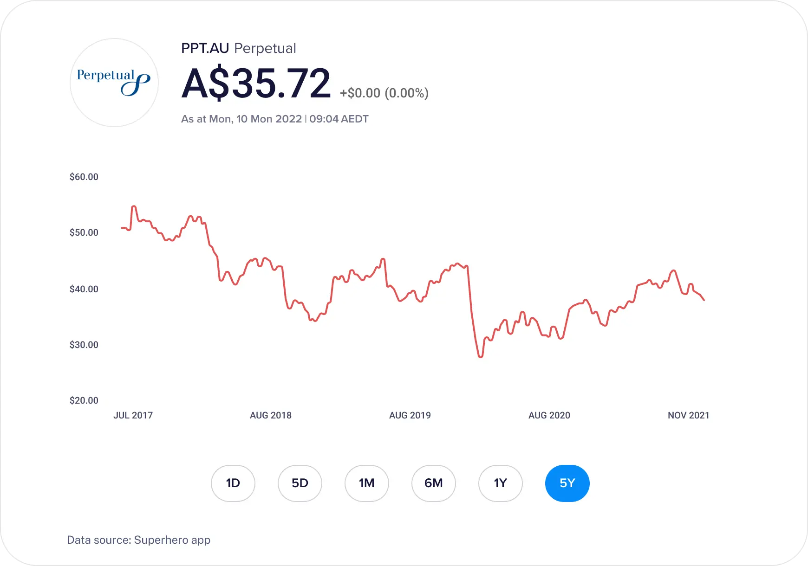Click the NOV 2021 date label
This screenshot has width=808, height=566.
pyautogui.click(x=689, y=415)
